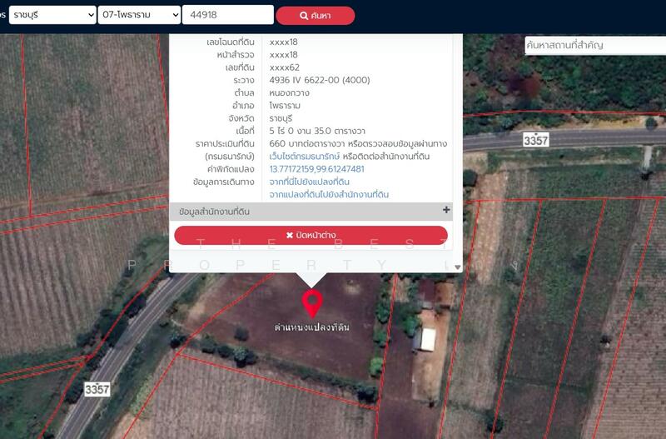Screen dimensions: 666x439
Task: Click the จากที่นี่ไปยังแปลงที่ดิน directions link
Action: [309, 182]
